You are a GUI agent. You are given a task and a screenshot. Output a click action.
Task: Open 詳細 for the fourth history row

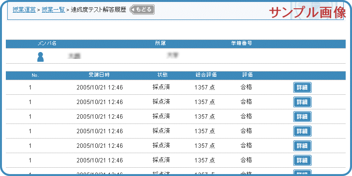pos(302,131)
